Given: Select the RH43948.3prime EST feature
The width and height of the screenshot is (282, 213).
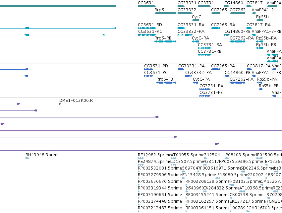Looking at the screenshot, I should 27,158.
